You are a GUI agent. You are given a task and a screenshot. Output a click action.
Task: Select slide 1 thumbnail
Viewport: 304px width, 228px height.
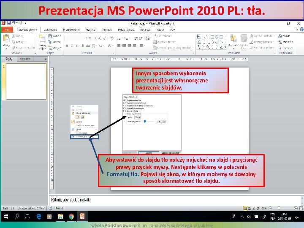click(26, 81)
